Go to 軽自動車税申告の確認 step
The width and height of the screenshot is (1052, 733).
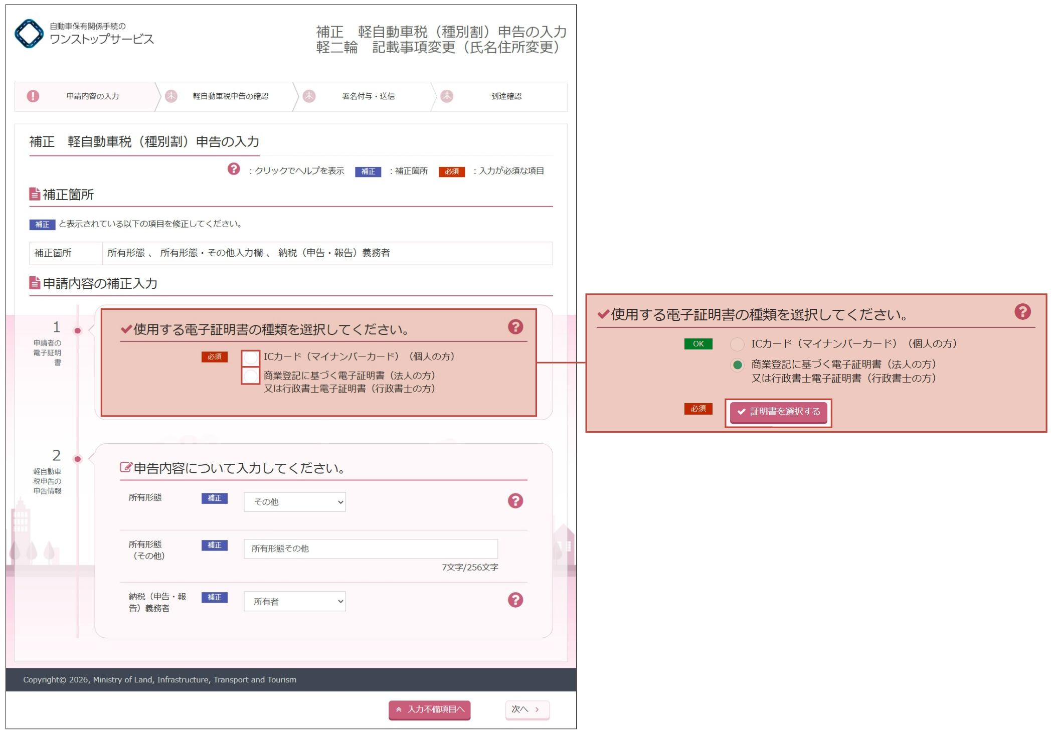pos(230,96)
